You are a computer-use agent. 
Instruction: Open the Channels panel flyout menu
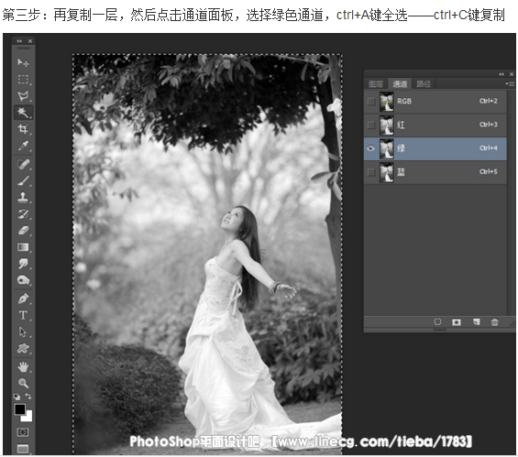(510, 84)
